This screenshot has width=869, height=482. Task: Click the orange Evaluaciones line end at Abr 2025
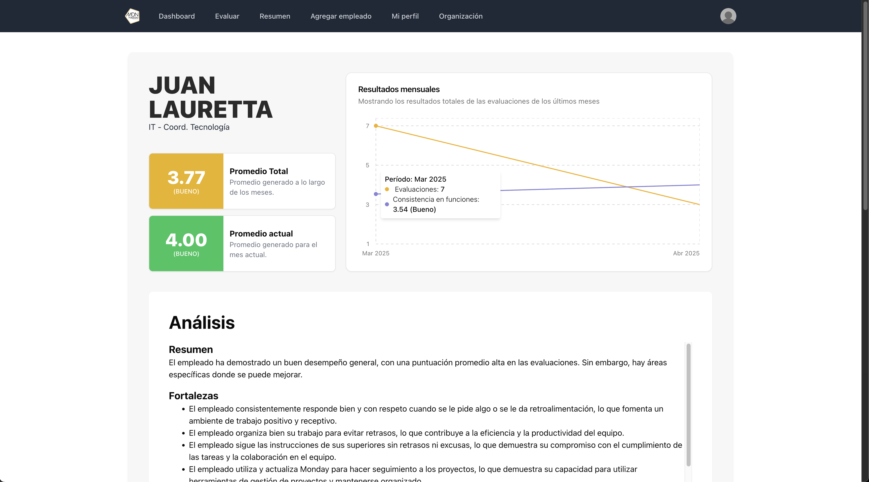[x=699, y=205]
